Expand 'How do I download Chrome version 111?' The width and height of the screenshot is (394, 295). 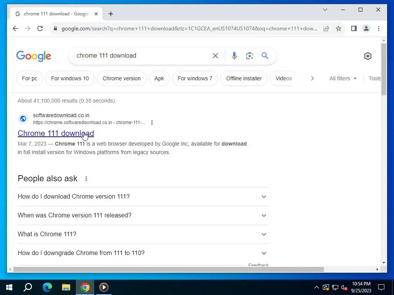(x=143, y=197)
